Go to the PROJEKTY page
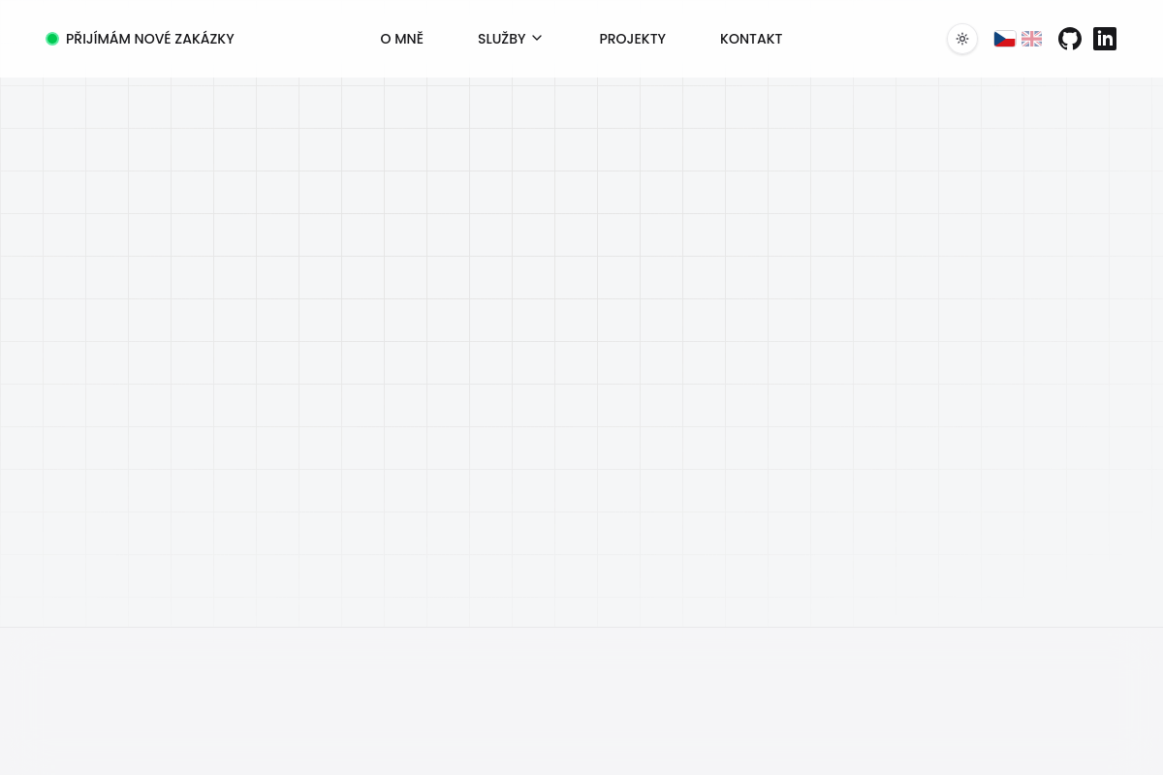The image size is (1163, 775). [633, 39]
